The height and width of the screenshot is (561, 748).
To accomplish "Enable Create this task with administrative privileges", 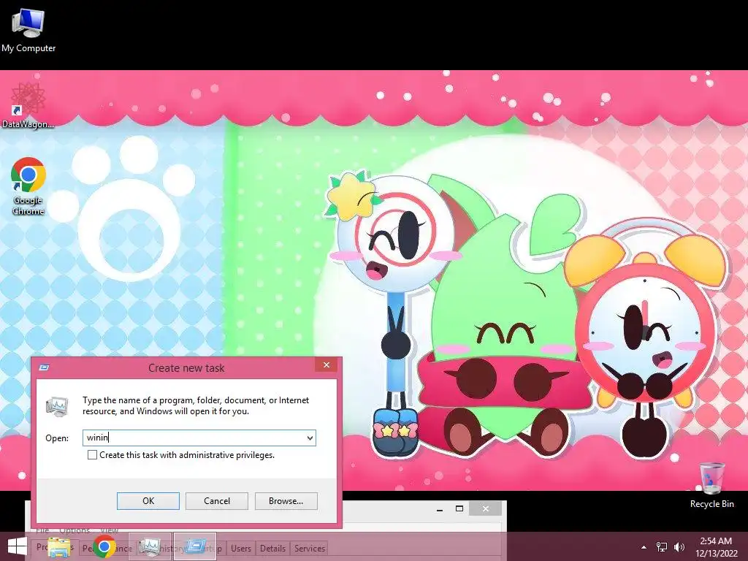I will coord(92,454).
